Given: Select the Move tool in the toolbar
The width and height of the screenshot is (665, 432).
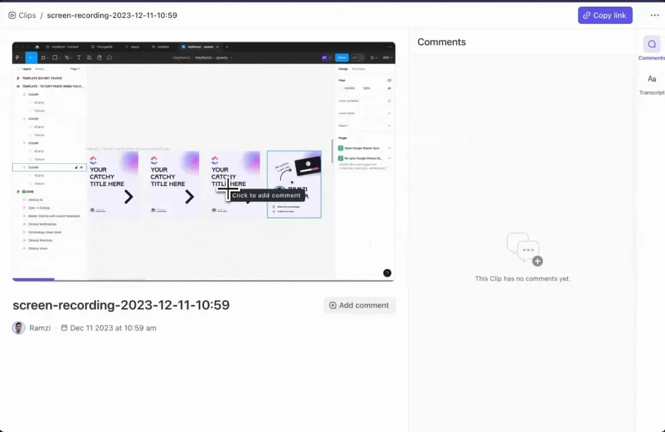Looking at the screenshot, I should click(31, 57).
